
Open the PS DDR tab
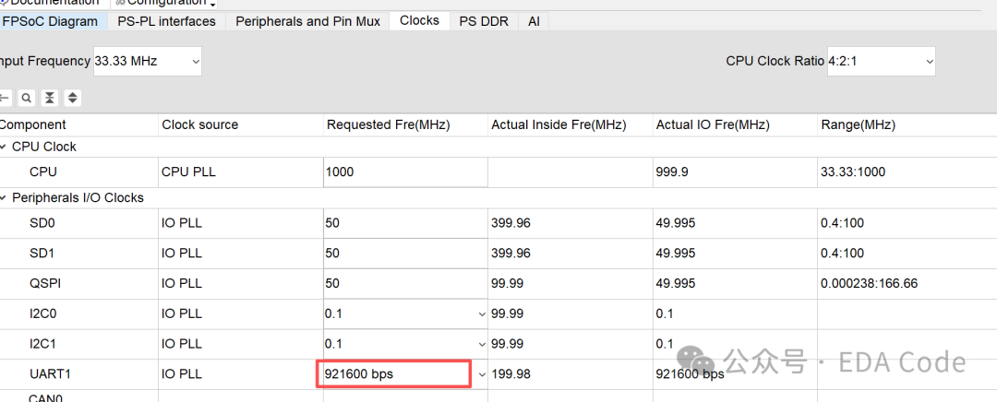pyautogui.click(x=484, y=21)
